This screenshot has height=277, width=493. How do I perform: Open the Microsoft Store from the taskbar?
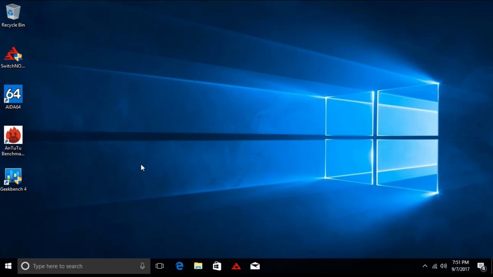pyautogui.click(x=217, y=266)
